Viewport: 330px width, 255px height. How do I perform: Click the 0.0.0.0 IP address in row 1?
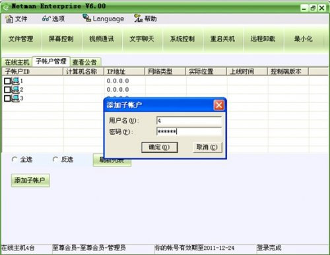click(x=117, y=81)
